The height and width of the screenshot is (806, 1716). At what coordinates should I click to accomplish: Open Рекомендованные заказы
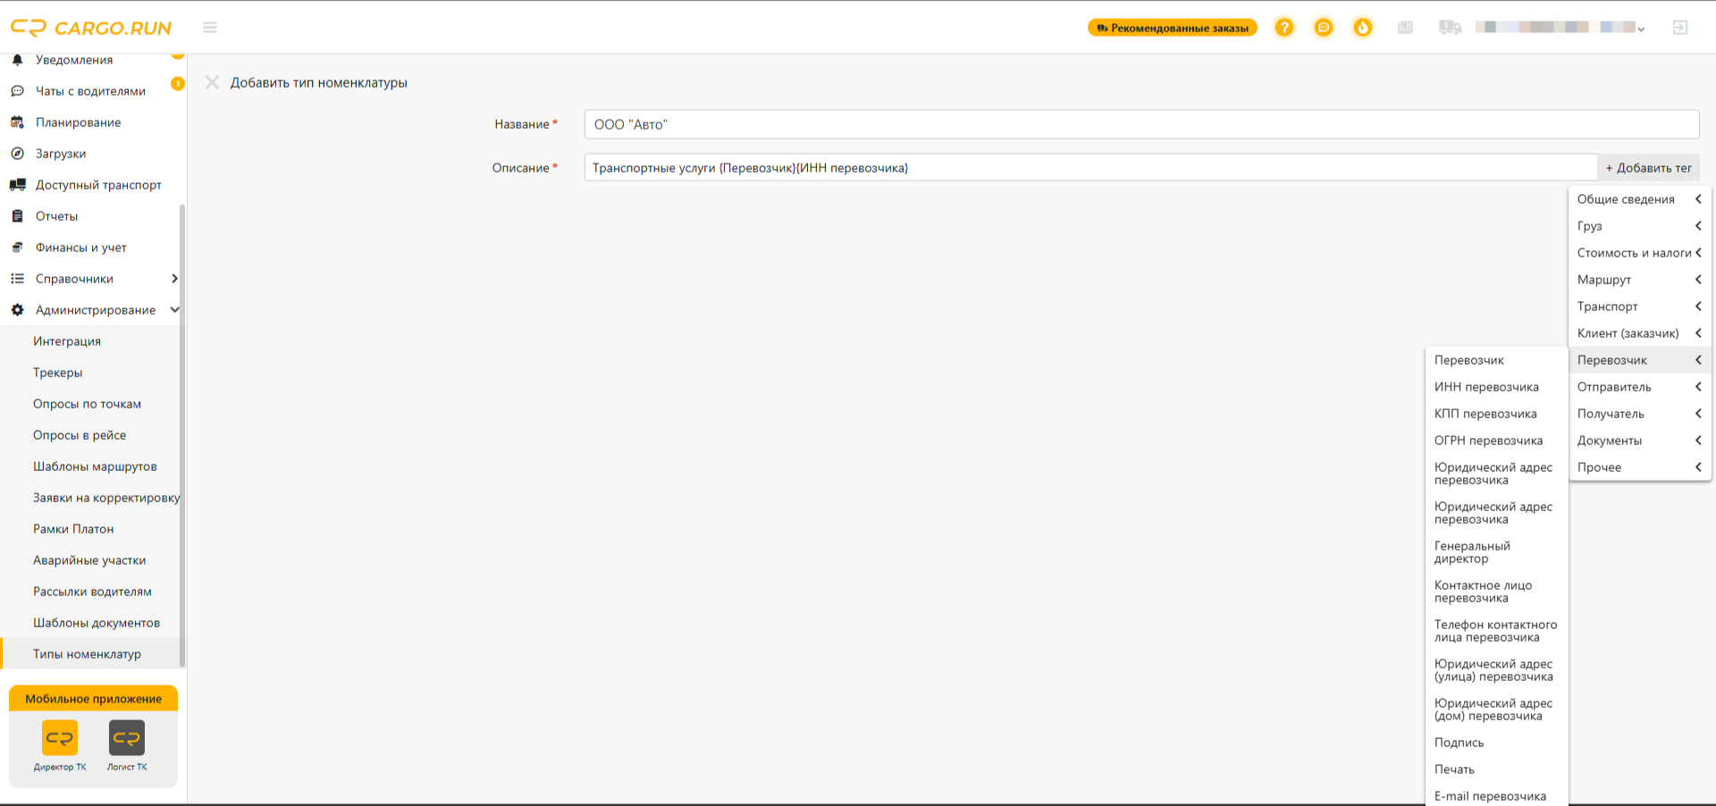click(x=1173, y=28)
